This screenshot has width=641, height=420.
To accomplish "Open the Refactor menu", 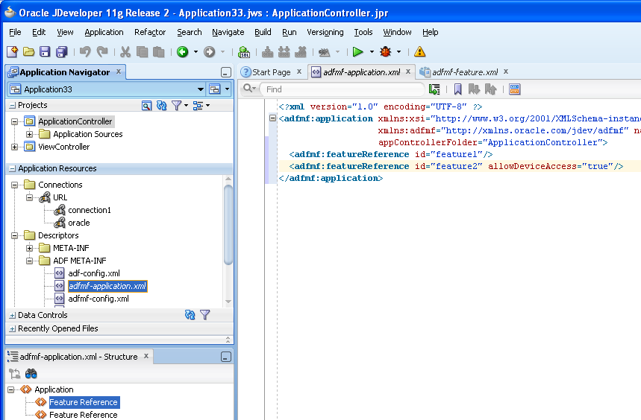I will (x=150, y=32).
